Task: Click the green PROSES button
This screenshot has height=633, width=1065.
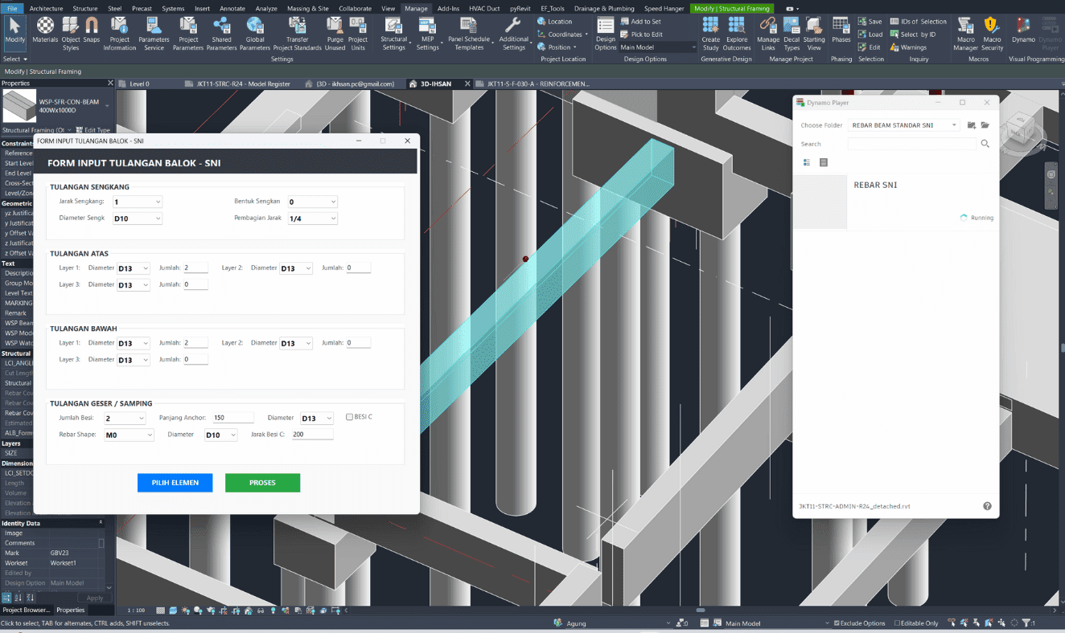Action: tap(262, 483)
